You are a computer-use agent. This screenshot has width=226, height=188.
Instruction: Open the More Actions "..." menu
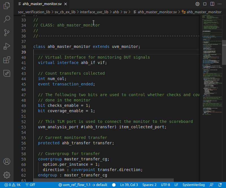point(220,4)
